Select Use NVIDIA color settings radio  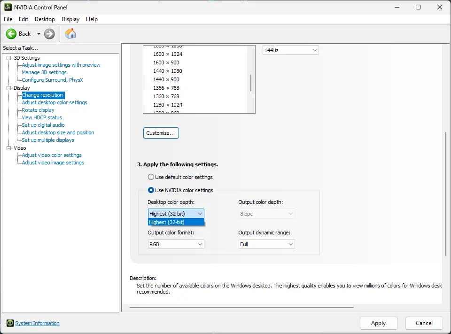click(151, 190)
